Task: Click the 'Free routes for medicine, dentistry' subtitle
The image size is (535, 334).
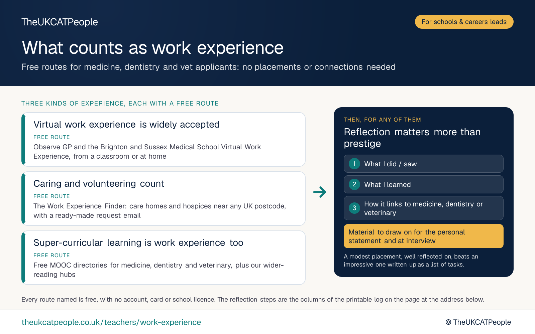Action: [208, 67]
